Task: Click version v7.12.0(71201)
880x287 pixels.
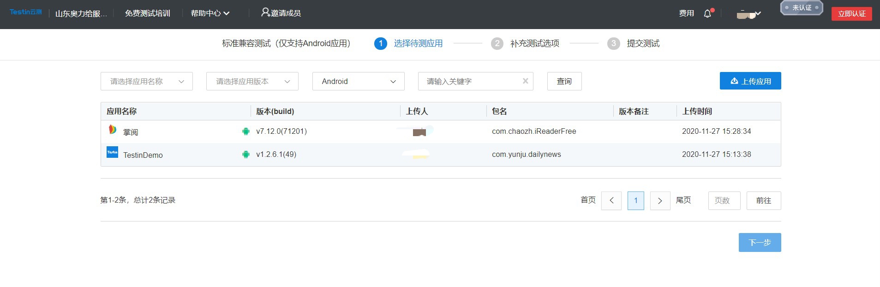Action: click(281, 132)
